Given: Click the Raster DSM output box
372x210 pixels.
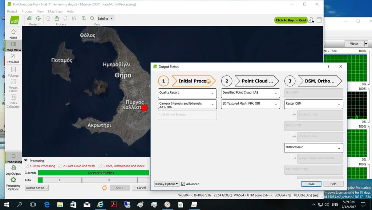Looking at the screenshot, I should (x=314, y=104).
